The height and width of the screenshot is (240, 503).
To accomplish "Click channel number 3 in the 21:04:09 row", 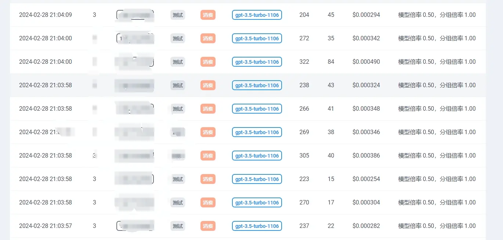I will [x=94, y=15].
